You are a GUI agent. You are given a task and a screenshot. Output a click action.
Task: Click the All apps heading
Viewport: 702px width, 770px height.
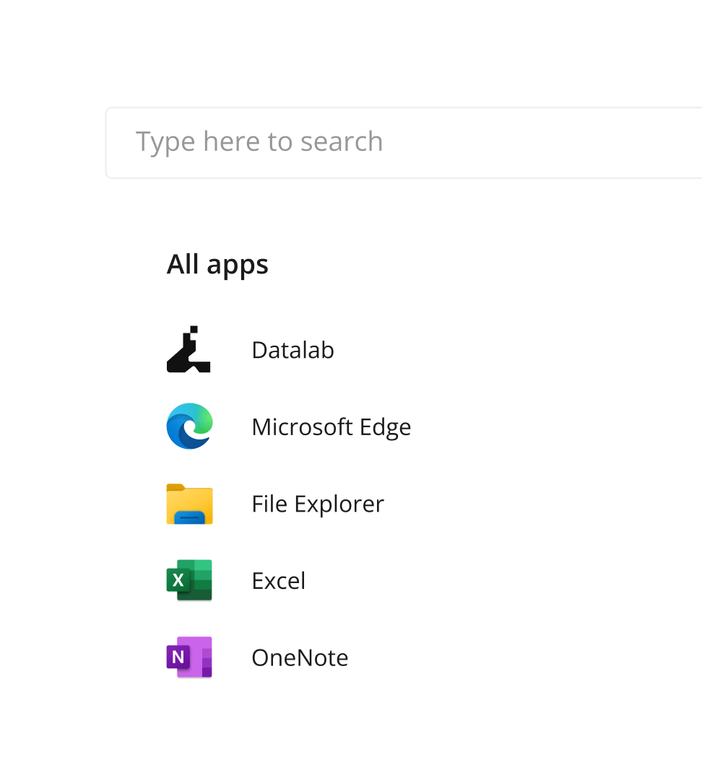pos(217,265)
